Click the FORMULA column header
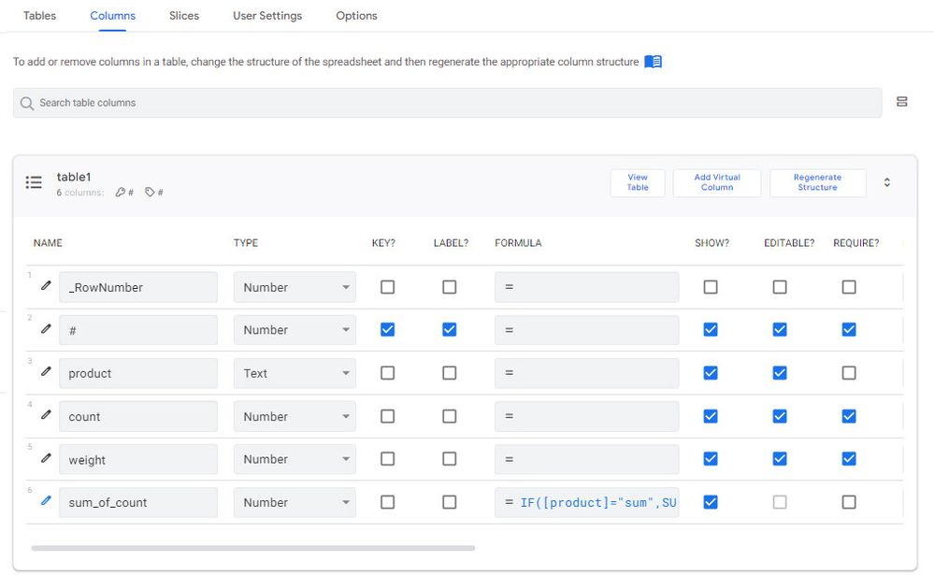This screenshot has height=575, width=934. [518, 243]
